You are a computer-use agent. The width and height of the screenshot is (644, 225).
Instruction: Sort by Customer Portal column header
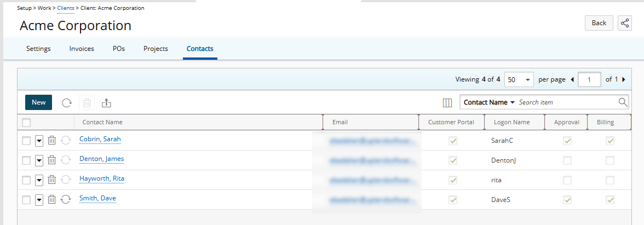(x=451, y=122)
